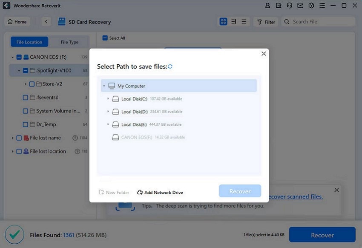Check the Dr_Temp folder checkbox

26,124
